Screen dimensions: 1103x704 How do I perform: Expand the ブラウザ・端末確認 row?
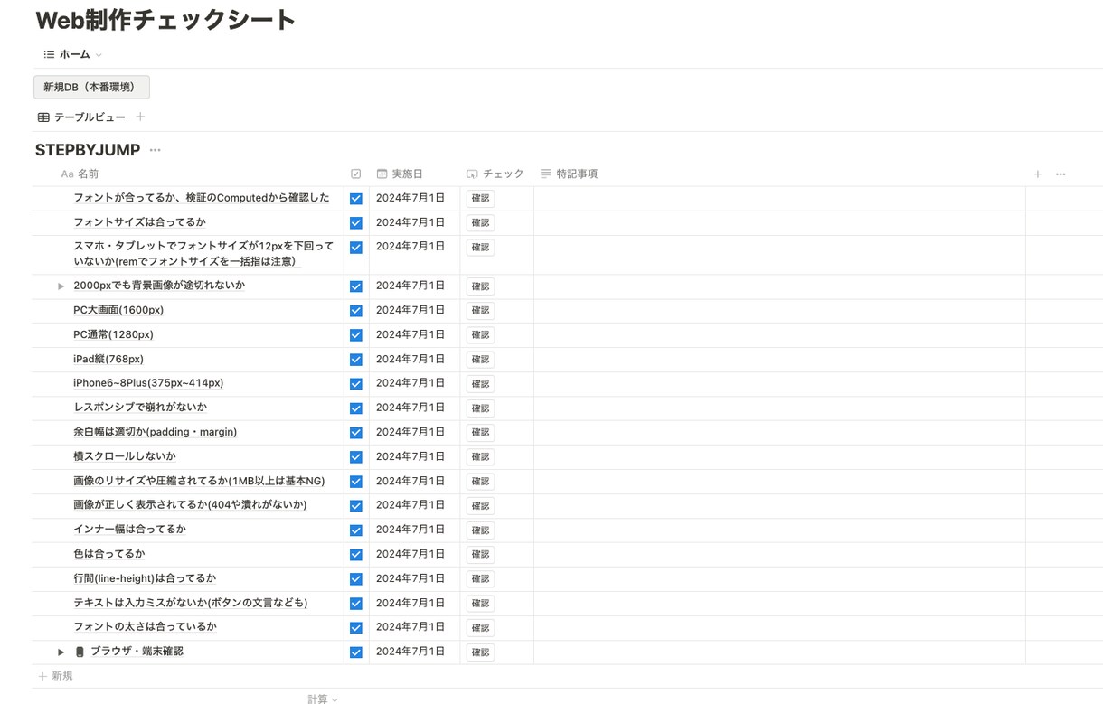tap(61, 652)
